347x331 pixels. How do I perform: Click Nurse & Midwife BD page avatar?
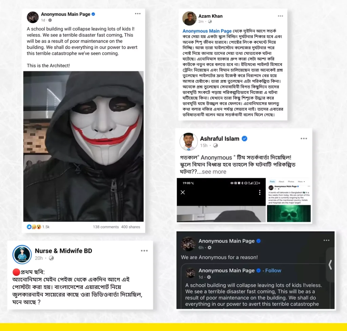(x=22, y=254)
